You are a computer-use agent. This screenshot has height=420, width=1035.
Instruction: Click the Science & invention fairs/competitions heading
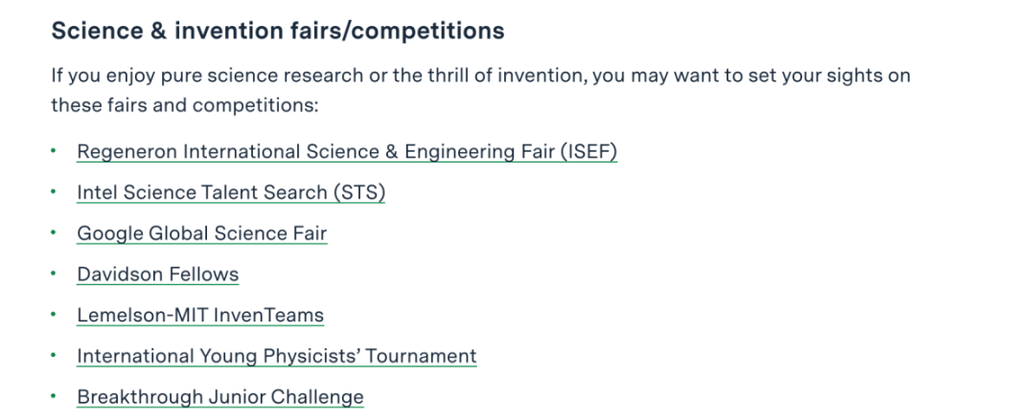click(x=278, y=31)
